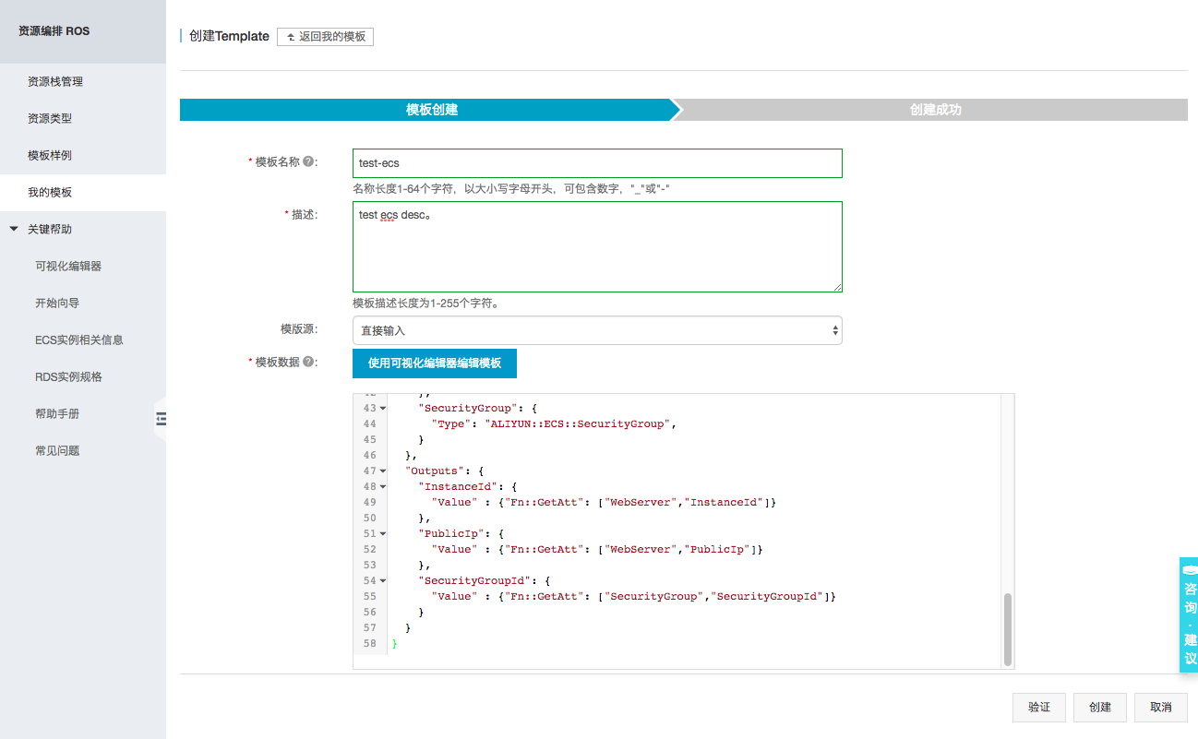Open 常见问题 in sidebar

coord(57,451)
